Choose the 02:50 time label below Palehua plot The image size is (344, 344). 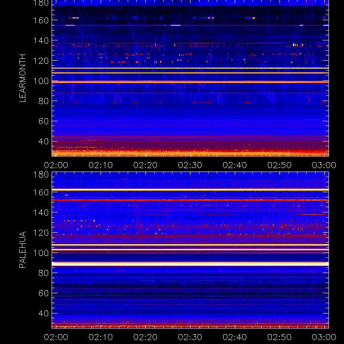click(x=279, y=337)
